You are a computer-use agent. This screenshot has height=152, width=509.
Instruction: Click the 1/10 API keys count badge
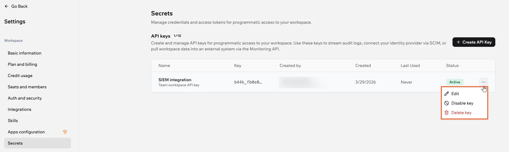coord(177,36)
